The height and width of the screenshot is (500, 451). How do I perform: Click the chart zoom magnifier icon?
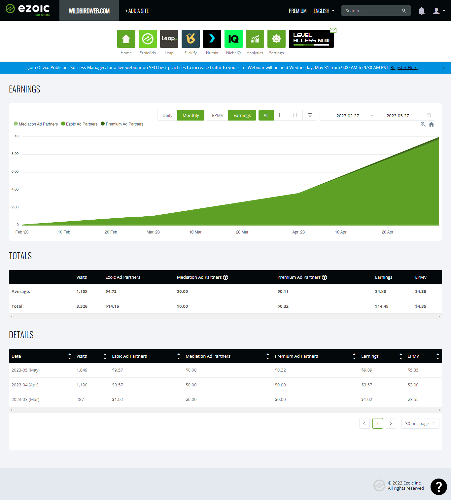[423, 125]
